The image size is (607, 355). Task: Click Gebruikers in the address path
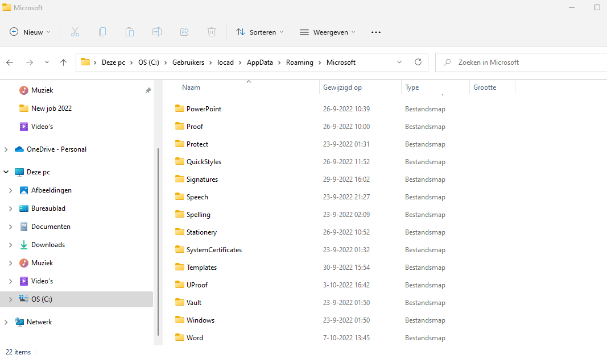(188, 62)
